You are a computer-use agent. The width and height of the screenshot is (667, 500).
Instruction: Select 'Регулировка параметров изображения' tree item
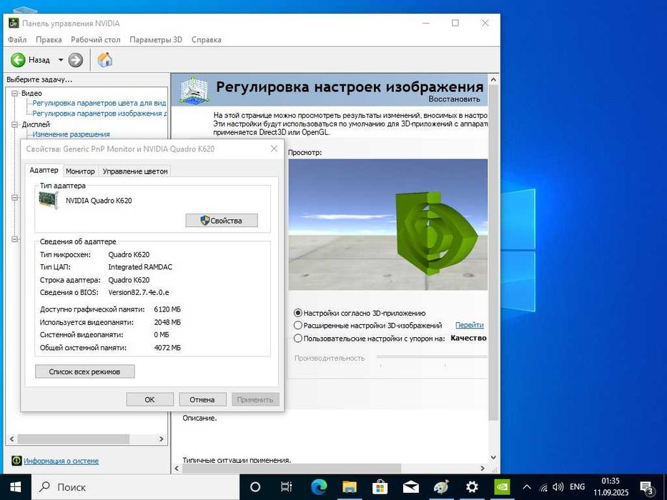pyautogui.click(x=99, y=114)
